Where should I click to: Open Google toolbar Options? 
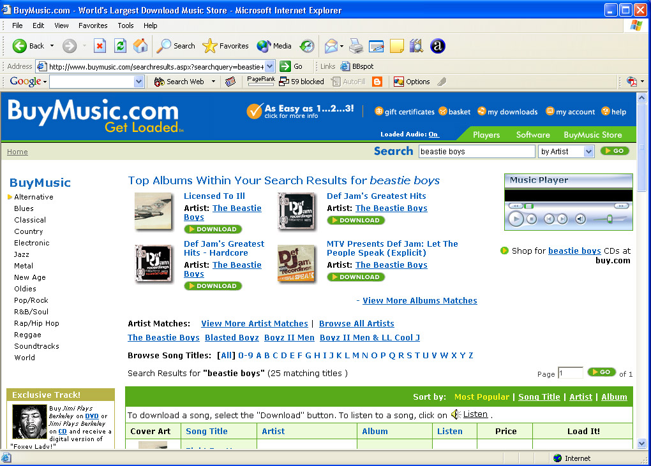[x=412, y=82]
